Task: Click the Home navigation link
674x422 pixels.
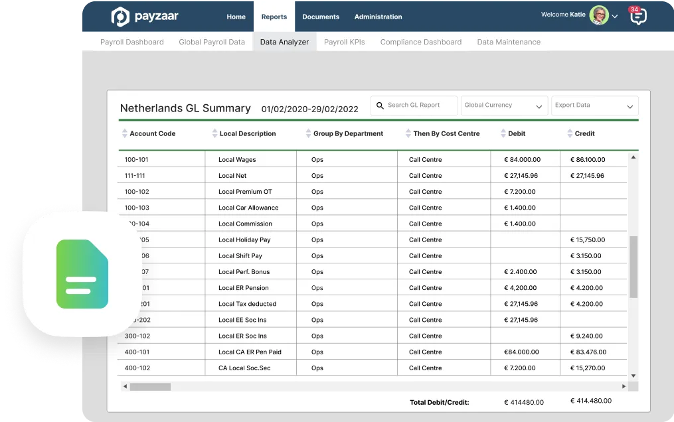Action: [x=236, y=17]
